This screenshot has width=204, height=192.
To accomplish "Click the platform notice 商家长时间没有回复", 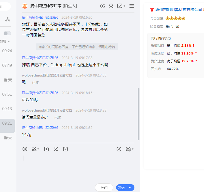I will tap(77, 47).
